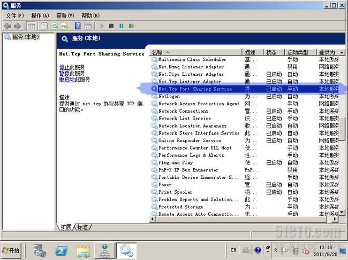Screen dimensions: 348x260
Task: Click gear icon beside Print Spooler
Action: pos(154,192)
